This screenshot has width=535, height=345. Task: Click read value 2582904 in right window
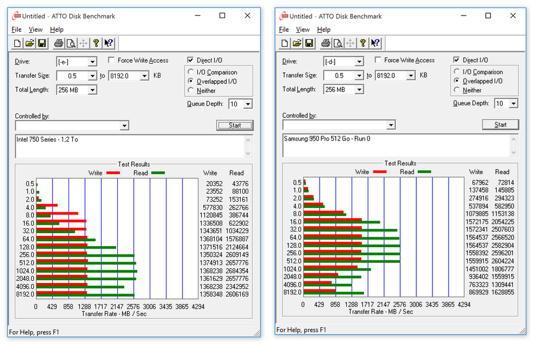503,246
